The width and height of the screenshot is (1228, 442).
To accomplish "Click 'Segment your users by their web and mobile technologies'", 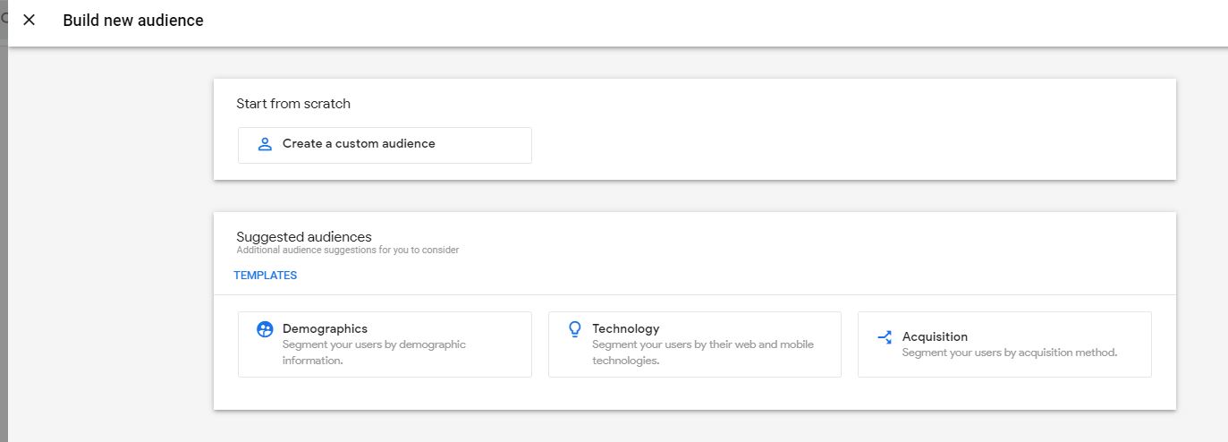I will (x=703, y=353).
